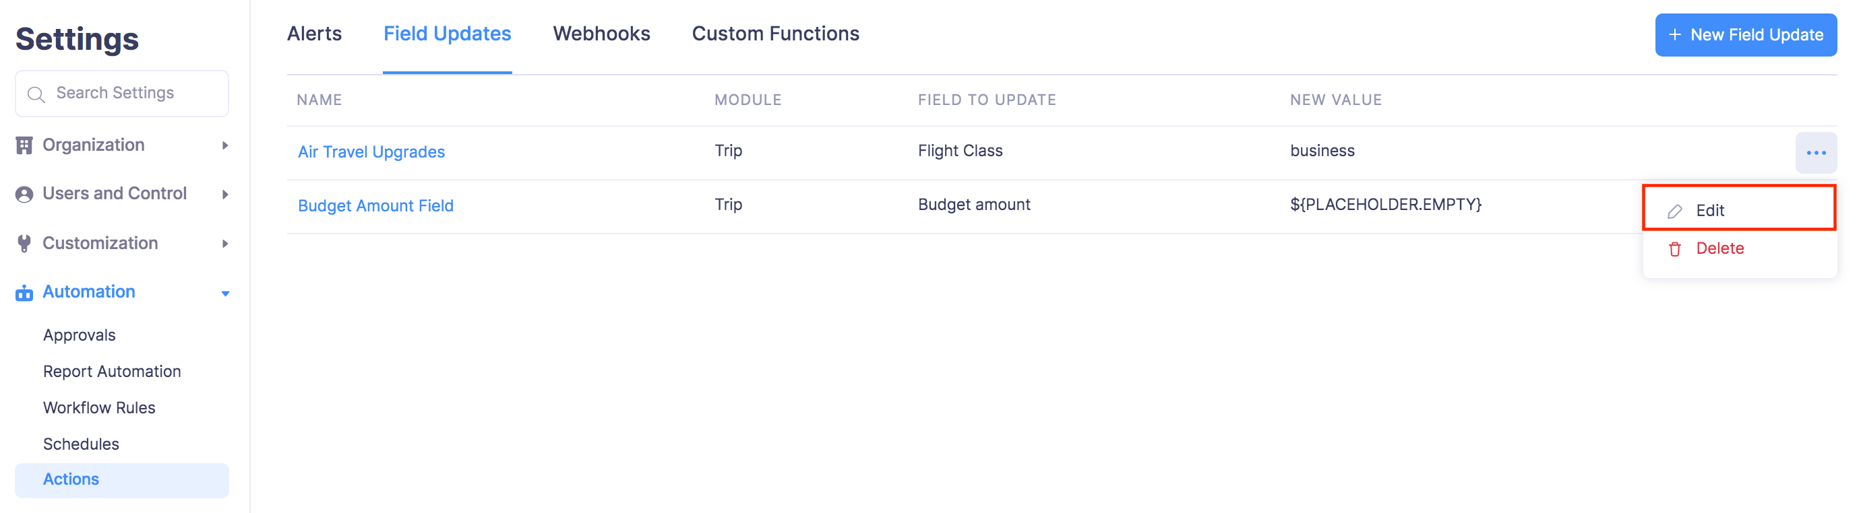Navigate to Workflow Rules

pyautogui.click(x=99, y=407)
